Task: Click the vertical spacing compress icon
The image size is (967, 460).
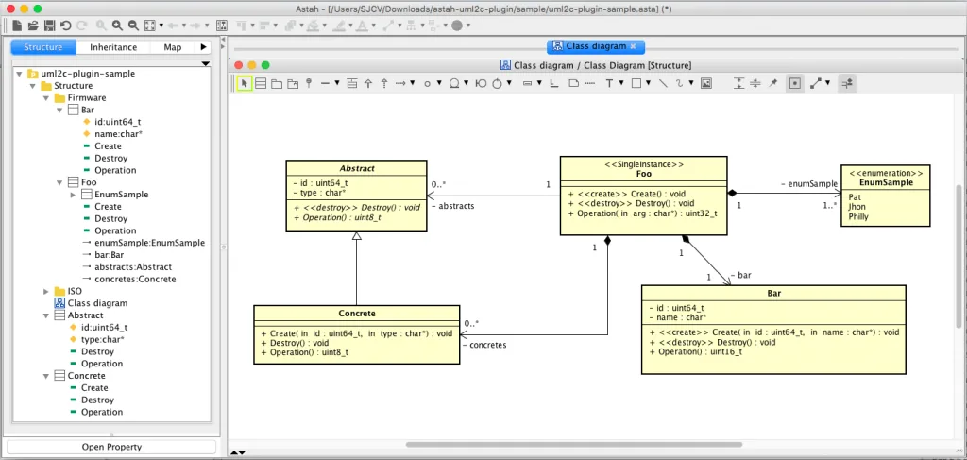Action: point(756,83)
